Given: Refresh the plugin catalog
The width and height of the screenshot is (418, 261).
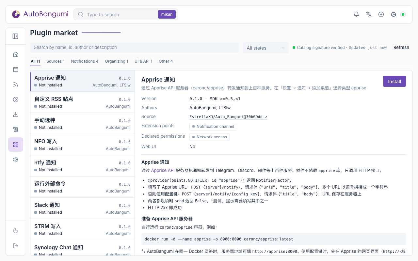Looking at the screenshot, I should [x=401, y=47].
